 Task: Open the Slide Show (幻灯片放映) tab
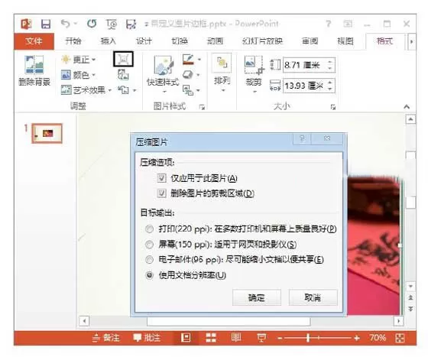(x=262, y=41)
